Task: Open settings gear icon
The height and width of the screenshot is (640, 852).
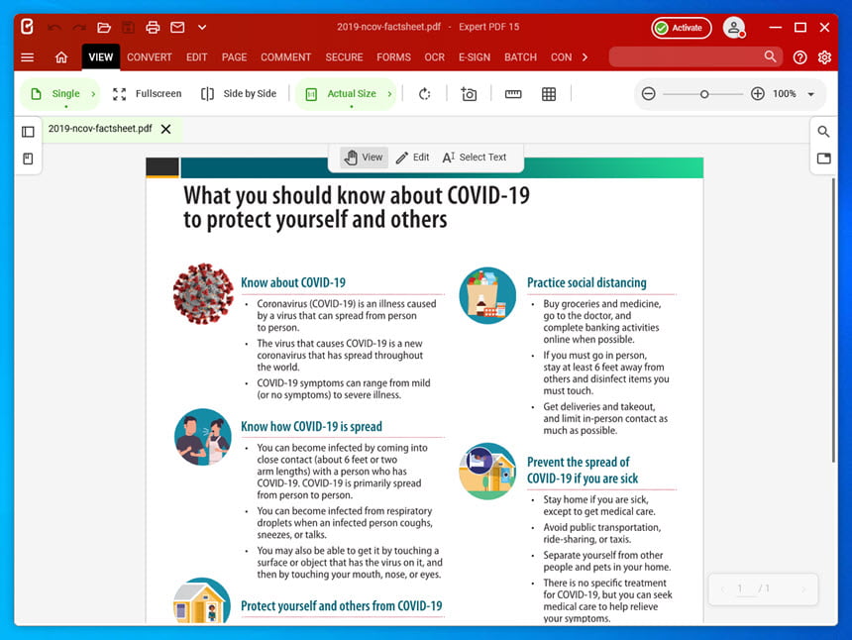Action: 824,57
